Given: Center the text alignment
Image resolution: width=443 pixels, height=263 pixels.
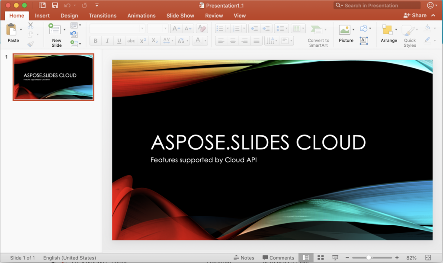Looking at the screenshot, I should (233, 41).
